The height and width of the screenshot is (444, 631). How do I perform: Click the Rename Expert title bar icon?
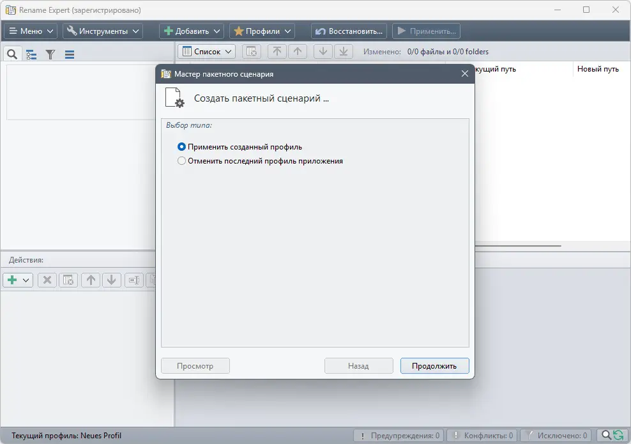coord(10,10)
